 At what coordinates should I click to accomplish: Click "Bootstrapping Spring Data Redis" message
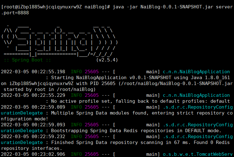94,131
